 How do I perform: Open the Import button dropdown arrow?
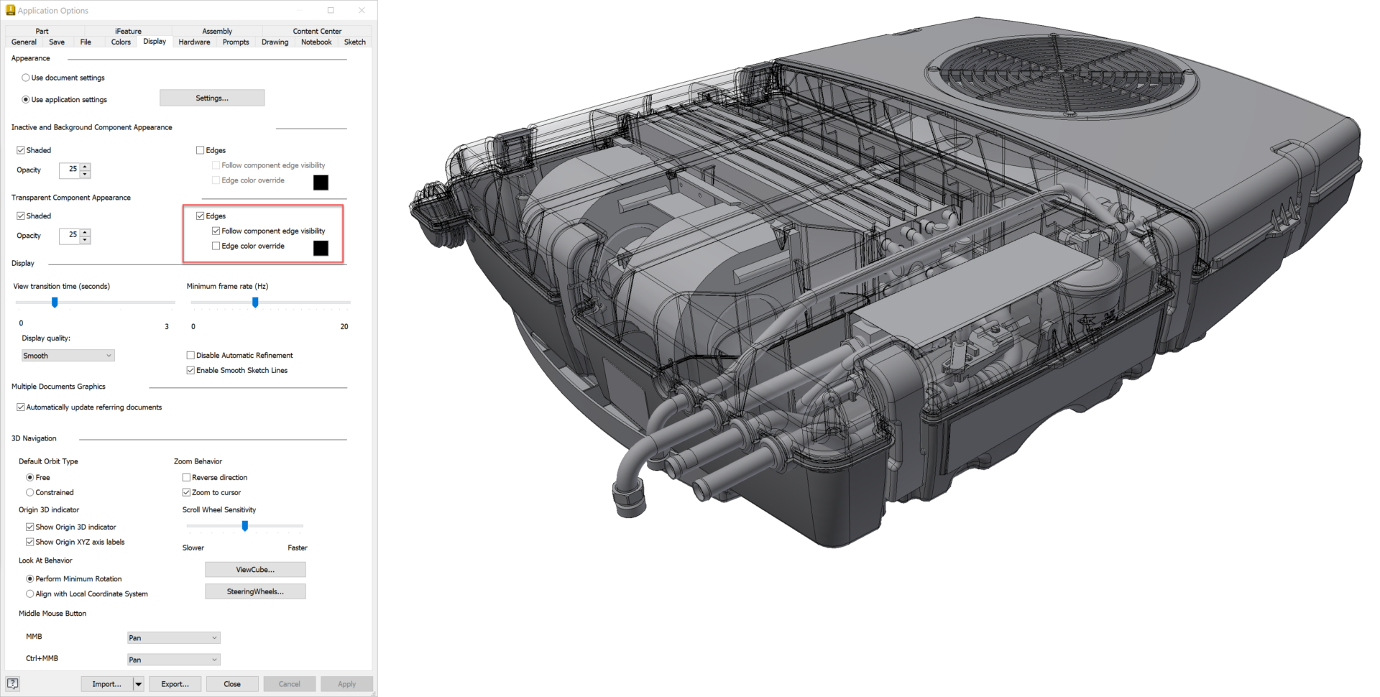coord(139,684)
